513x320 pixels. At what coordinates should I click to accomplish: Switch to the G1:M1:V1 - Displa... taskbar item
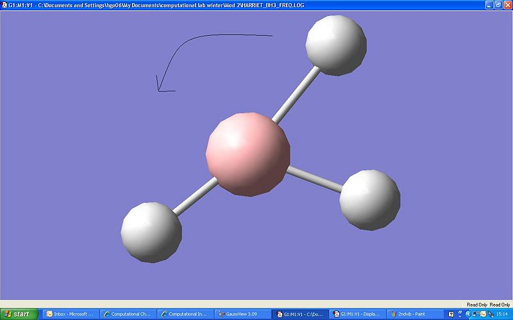[355, 314]
